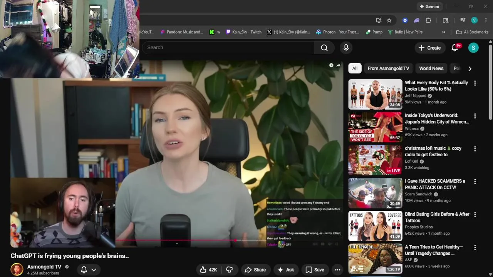Open the Create button
493x277 pixels.
pyautogui.click(x=429, y=48)
